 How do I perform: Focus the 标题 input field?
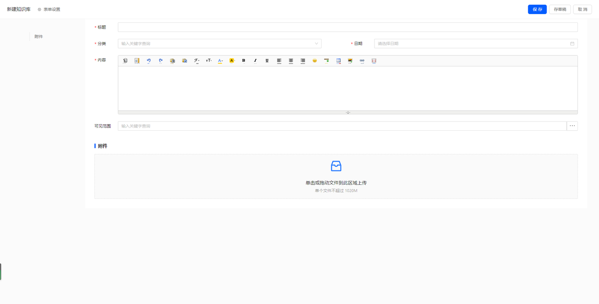click(x=348, y=27)
